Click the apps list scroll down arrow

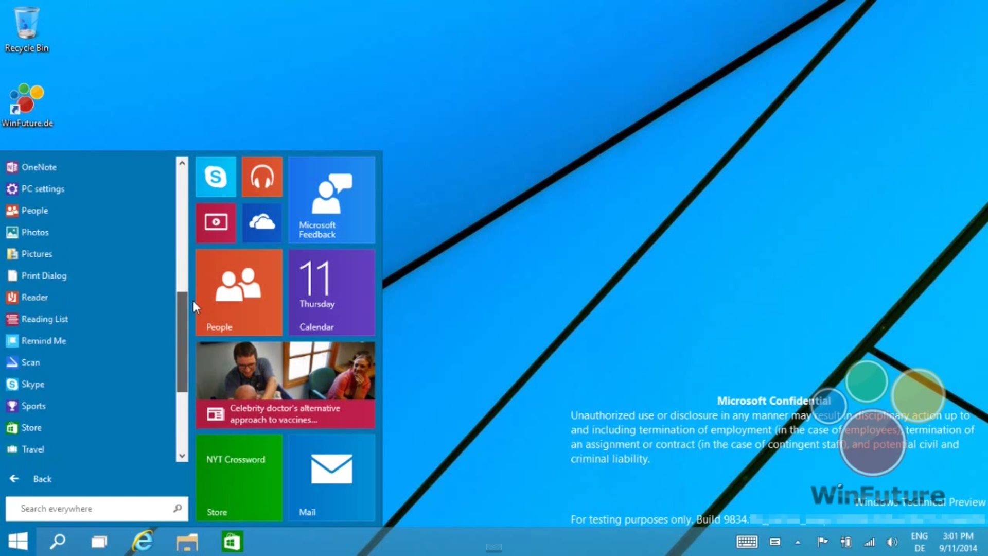(182, 456)
